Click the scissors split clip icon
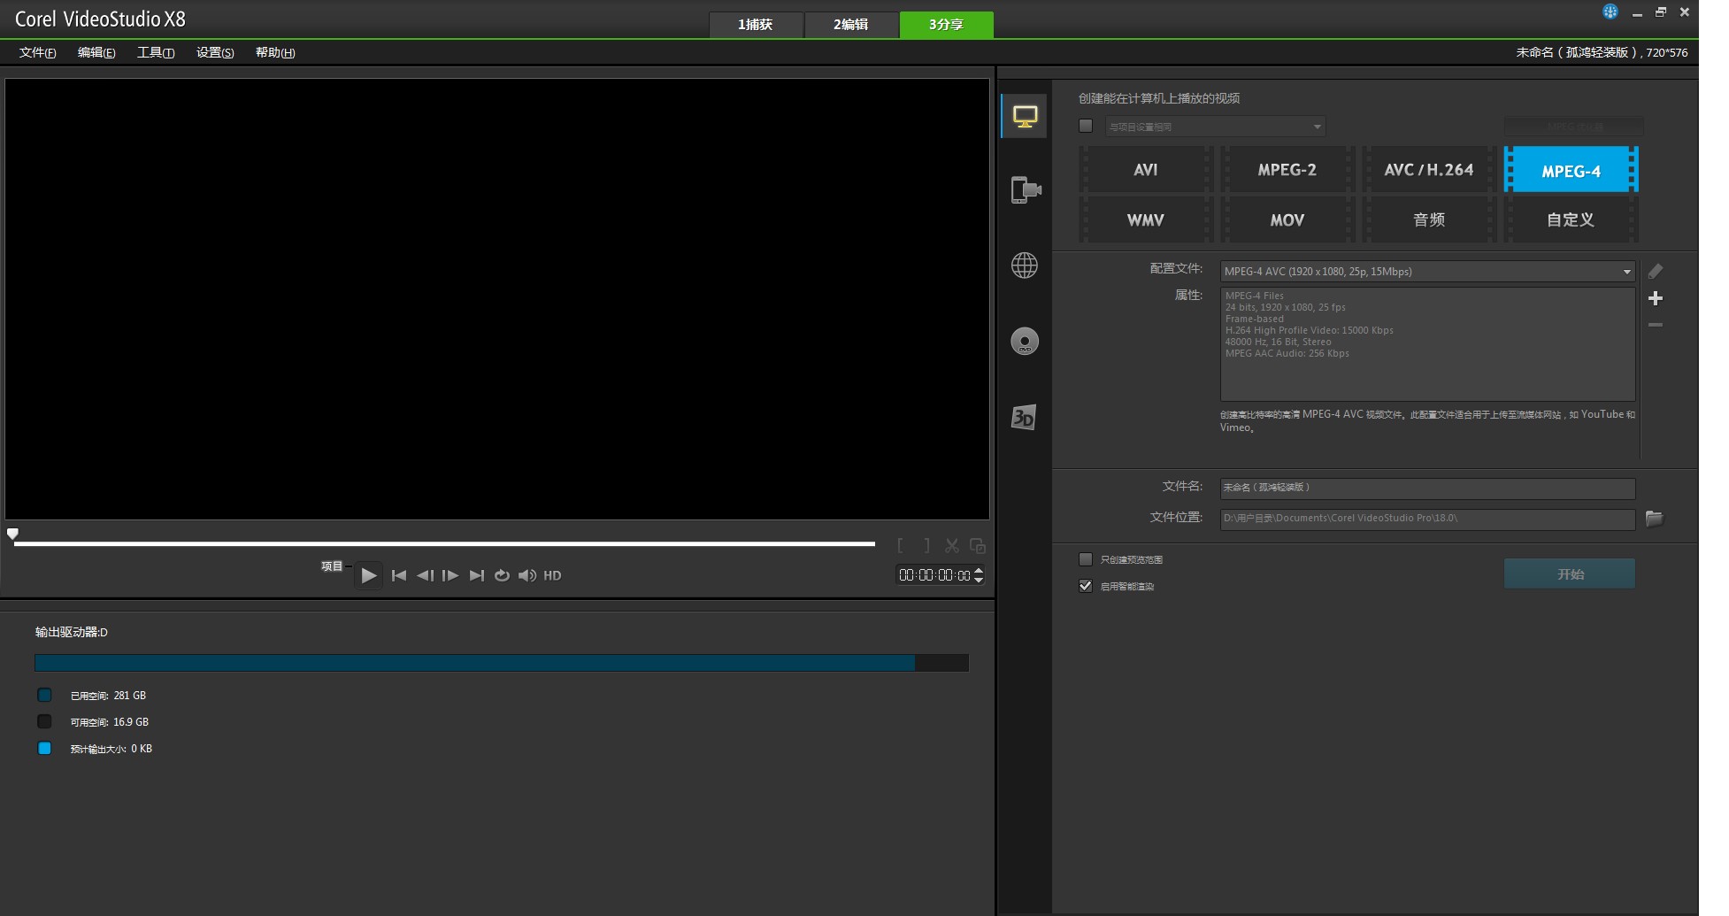The height and width of the screenshot is (916, 1729). point(952,546)
